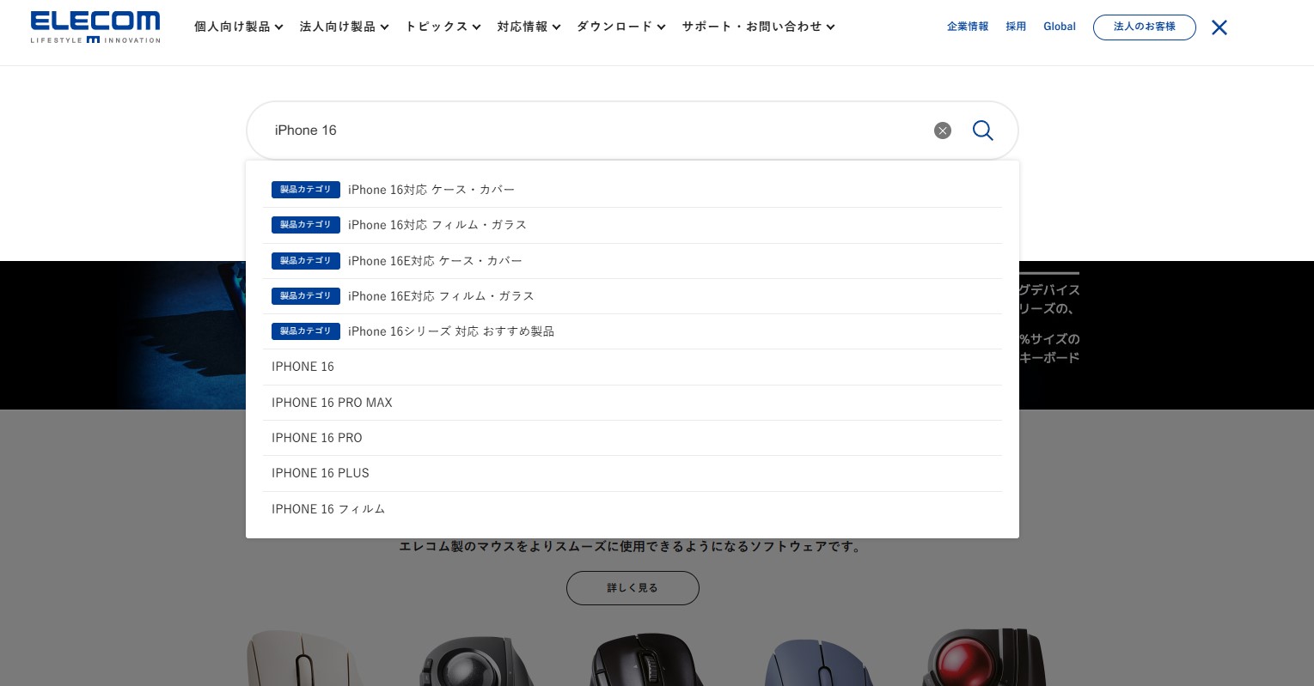This screenshot has width=1314, height=686.
Task: Choose IPHONE 16 PLUS suggestion
Action: [x=633, y=473]
